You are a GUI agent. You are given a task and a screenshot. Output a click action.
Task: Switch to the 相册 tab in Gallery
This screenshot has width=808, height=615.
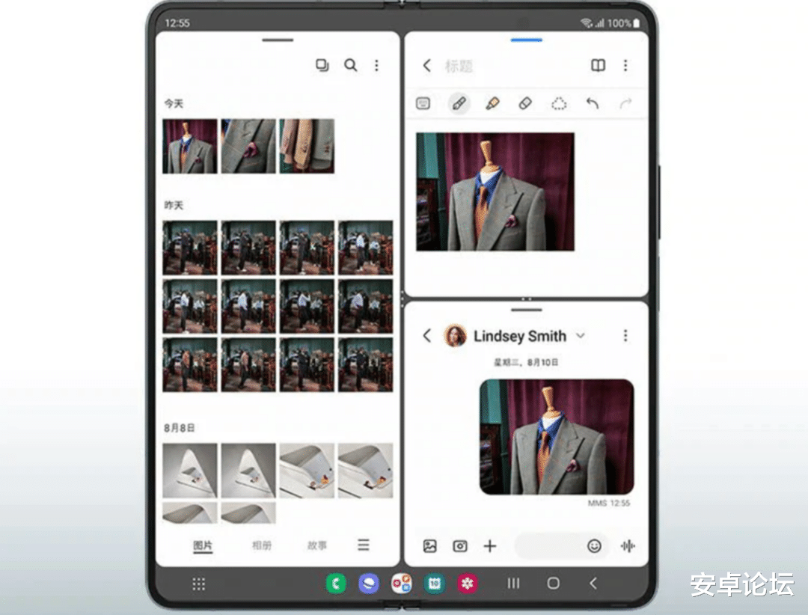(x=262, y=545)
